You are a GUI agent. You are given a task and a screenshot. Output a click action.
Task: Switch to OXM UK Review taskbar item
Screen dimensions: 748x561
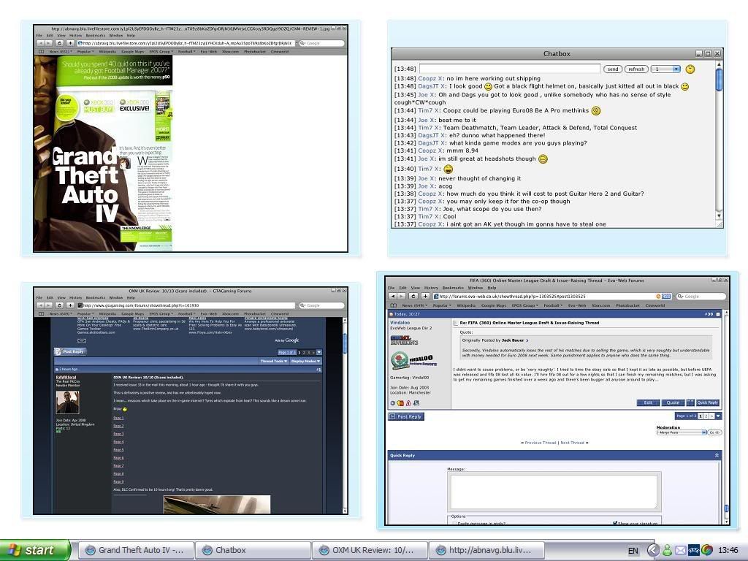click(370, 550)
